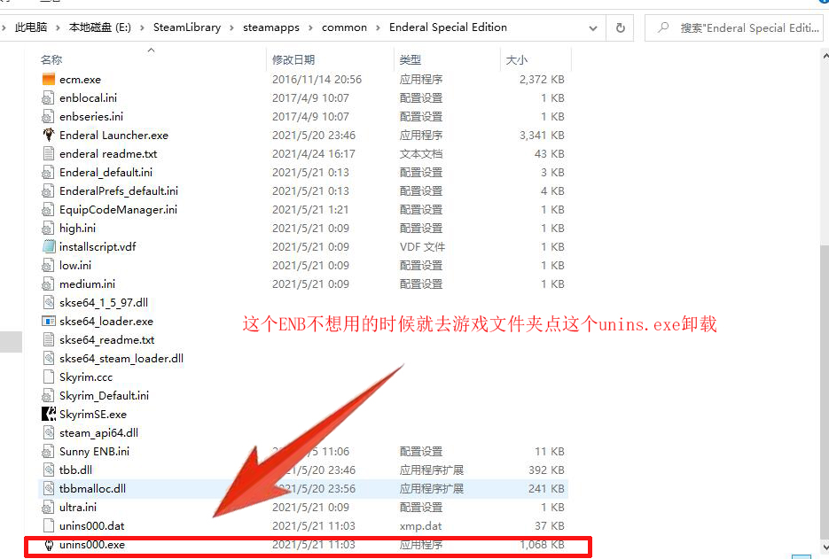Click the 3,341 KB size cell
829x559 pixels.
point(542,135)
